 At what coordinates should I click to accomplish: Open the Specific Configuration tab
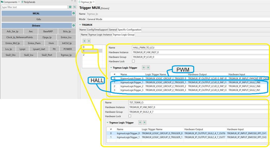coord(130,30)
